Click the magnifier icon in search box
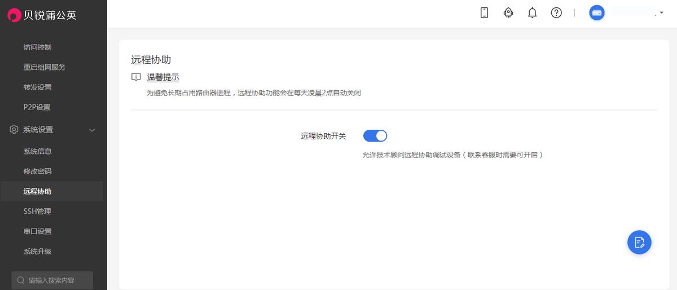This screenshot has height=290, width=677. click(21, 280)
